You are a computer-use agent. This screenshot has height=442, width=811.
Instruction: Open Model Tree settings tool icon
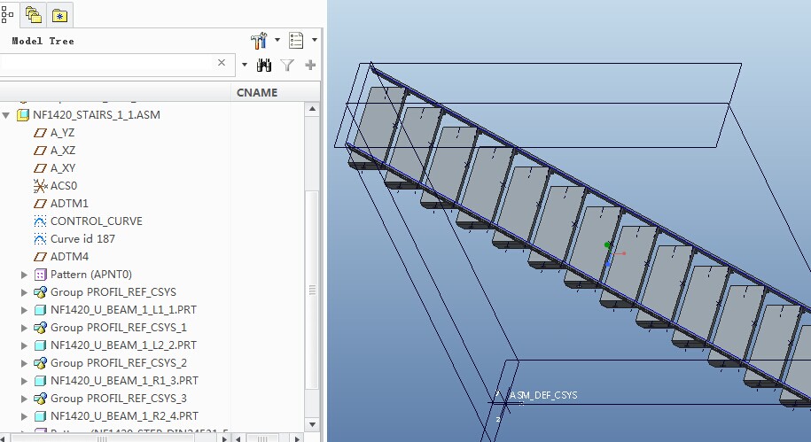pyautogui.click(x=259, y=41)
